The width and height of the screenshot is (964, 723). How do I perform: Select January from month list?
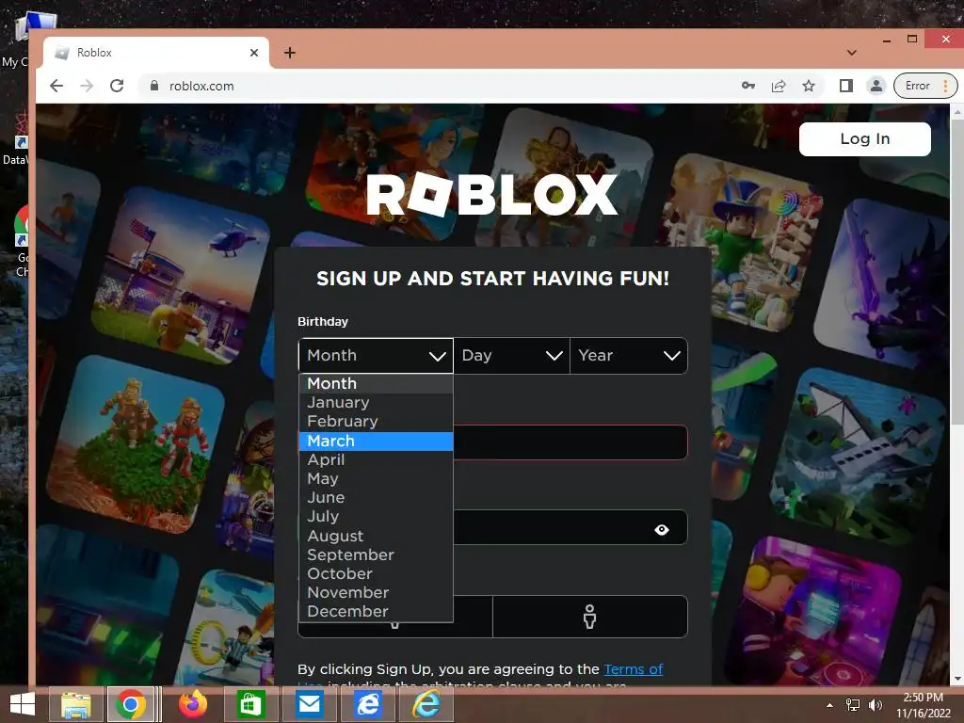coord(376,403)
